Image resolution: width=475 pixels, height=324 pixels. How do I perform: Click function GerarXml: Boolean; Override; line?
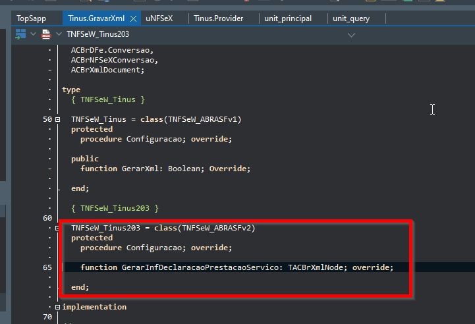coord(165,169)
